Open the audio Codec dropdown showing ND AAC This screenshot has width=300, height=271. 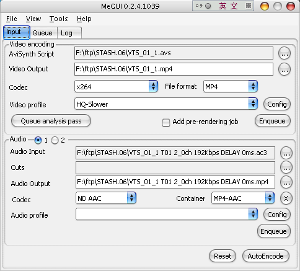click(106, 198)
